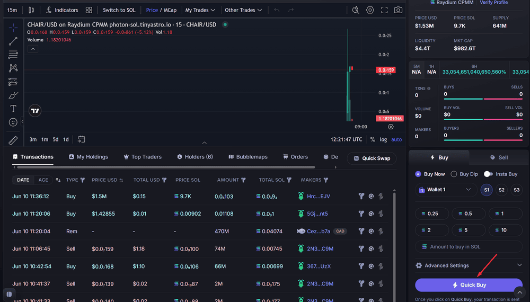Click the Quick Buy button
530x302 pixels.
coord(469,285)
